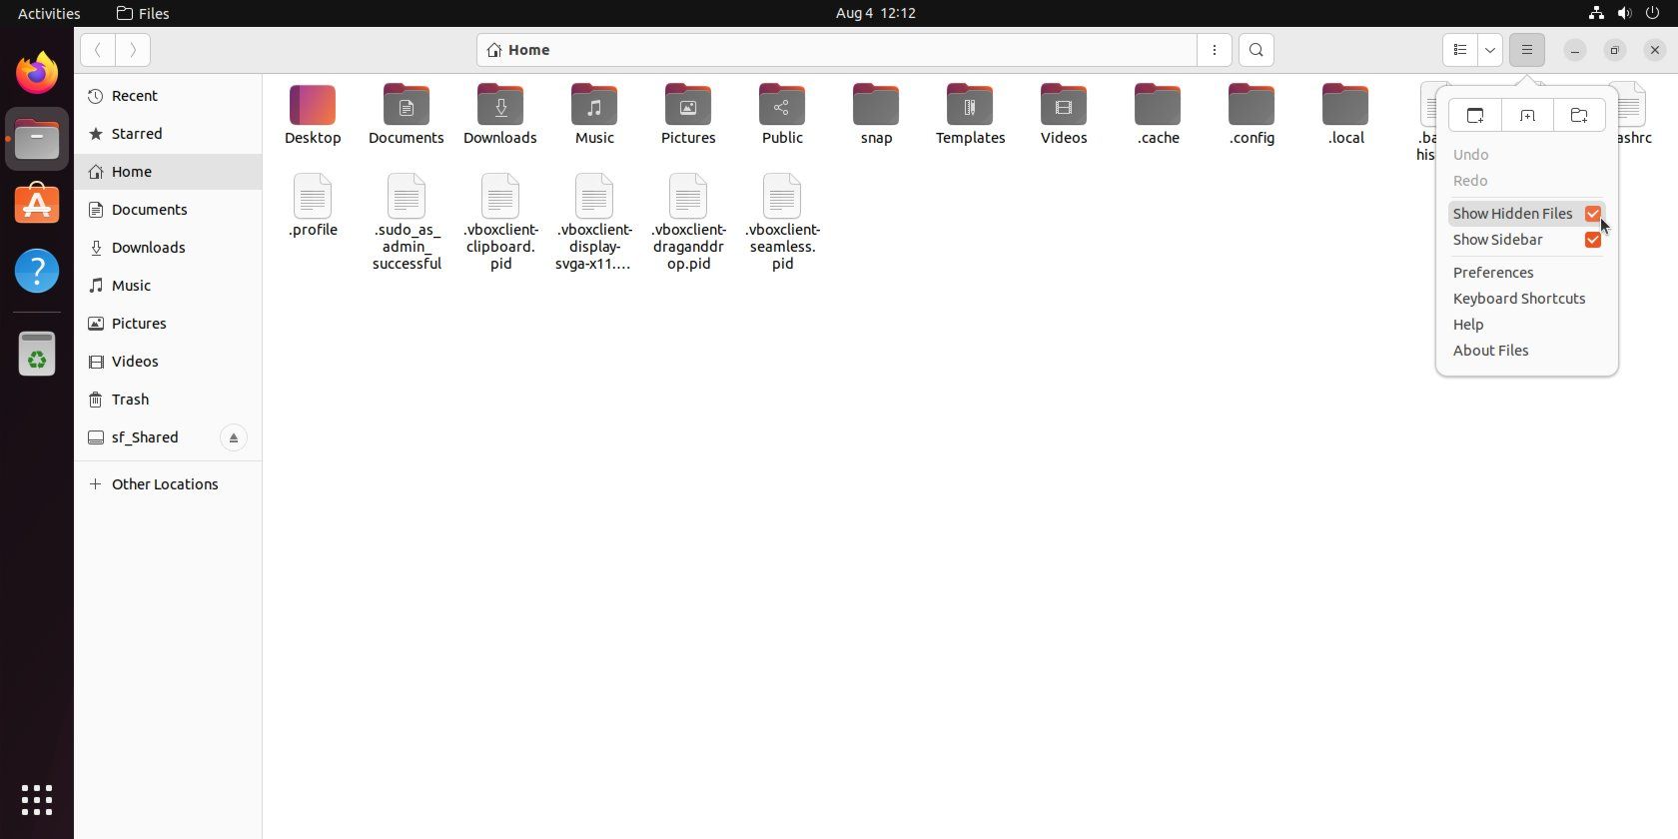Open the clock and calendar panel
This screenshot has height=839, width=1678.
[x=876, y=13]
